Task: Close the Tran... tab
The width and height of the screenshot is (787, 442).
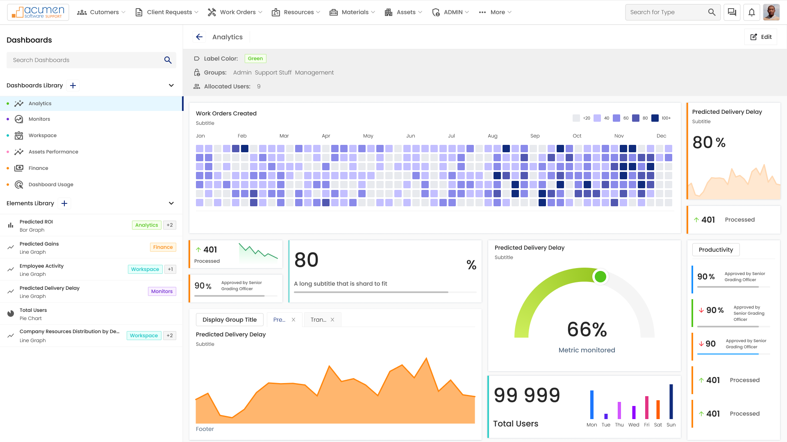Action: [332, 320]
